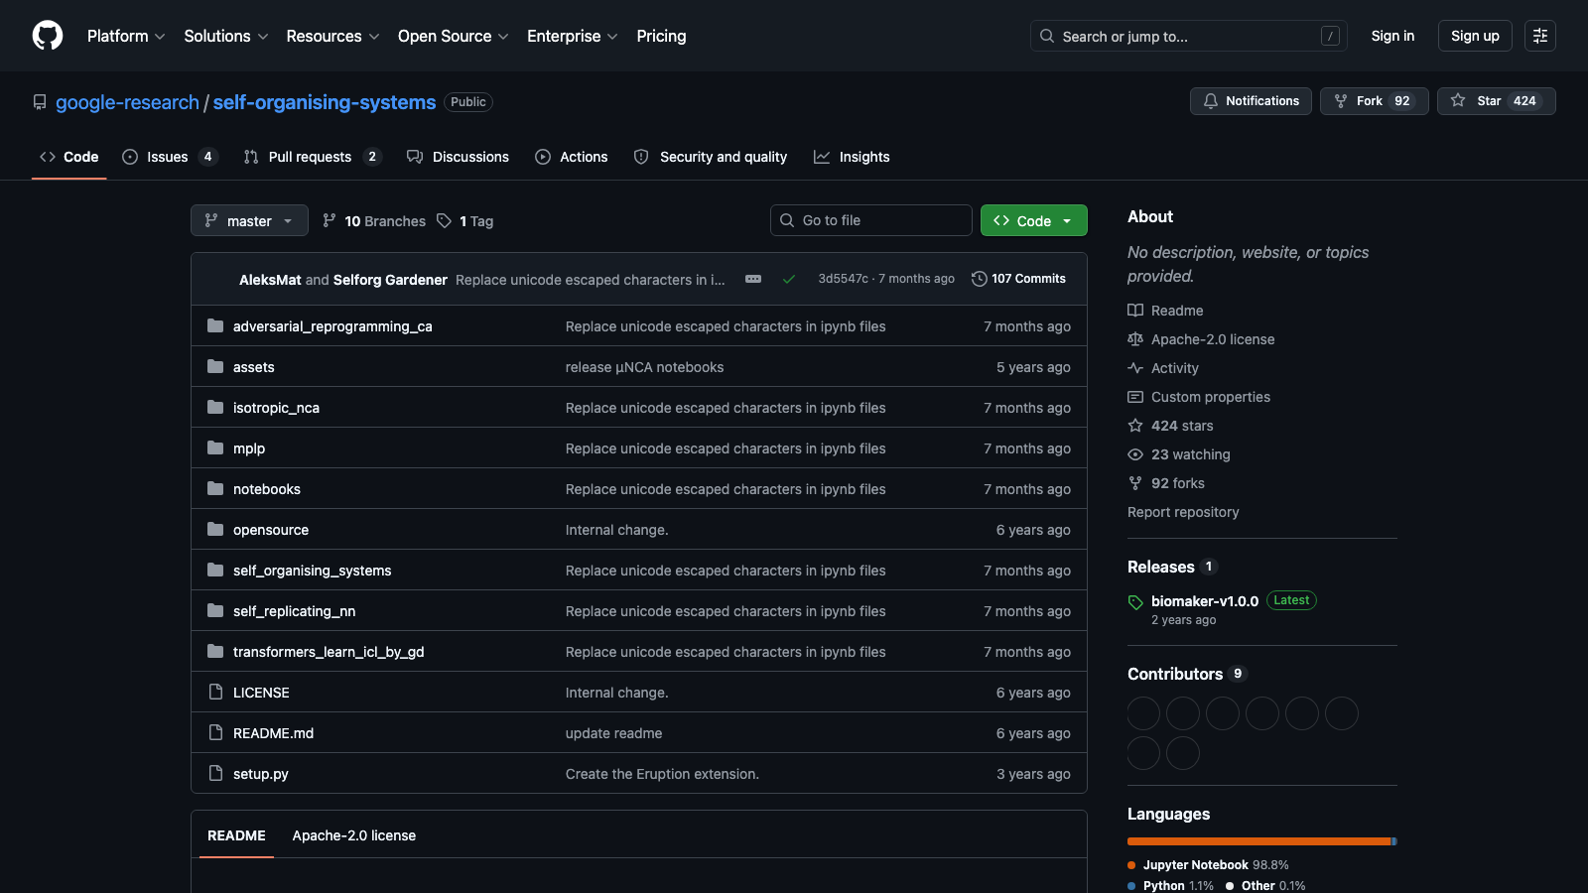1588x893 pixels.
Task: Select the Code tab
Action: (x=68, y=157)
